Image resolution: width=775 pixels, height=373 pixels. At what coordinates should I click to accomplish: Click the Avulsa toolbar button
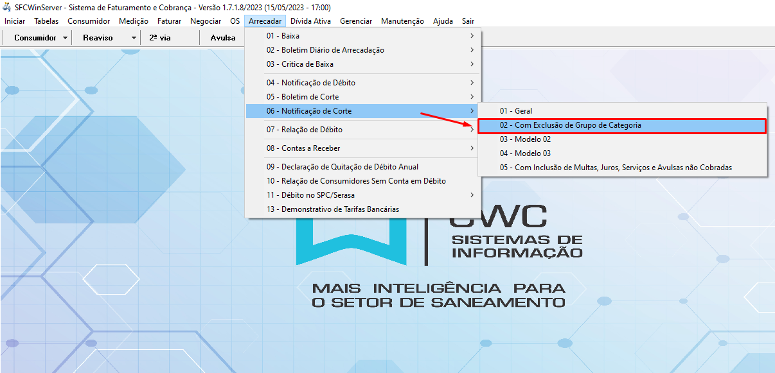223,38
